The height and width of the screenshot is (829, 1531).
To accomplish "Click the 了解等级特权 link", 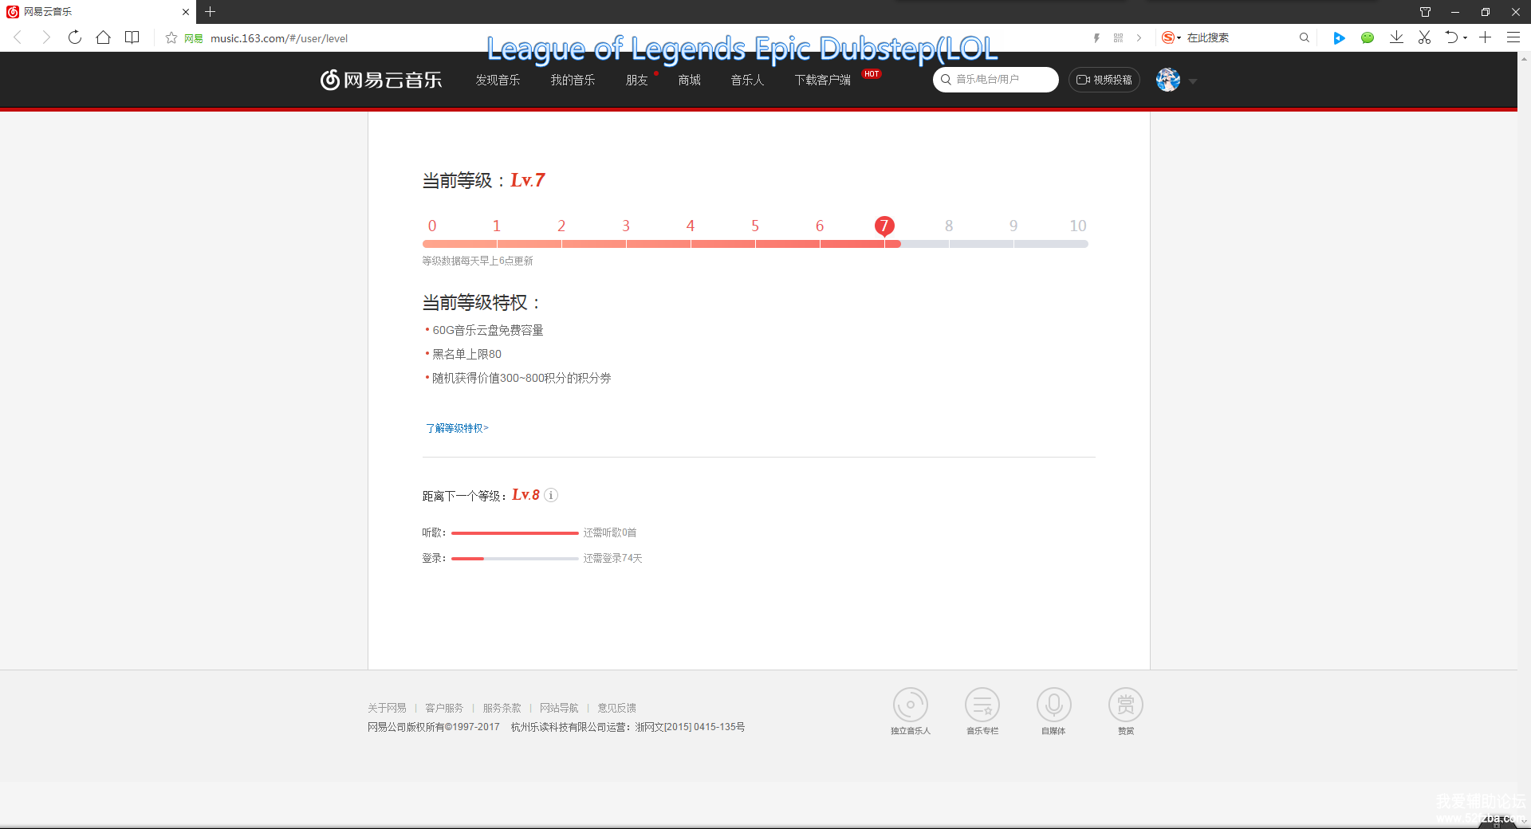I will pyautogui.click(x=456, y=428).
